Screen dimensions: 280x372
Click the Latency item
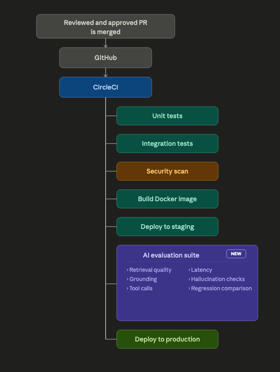200,270
